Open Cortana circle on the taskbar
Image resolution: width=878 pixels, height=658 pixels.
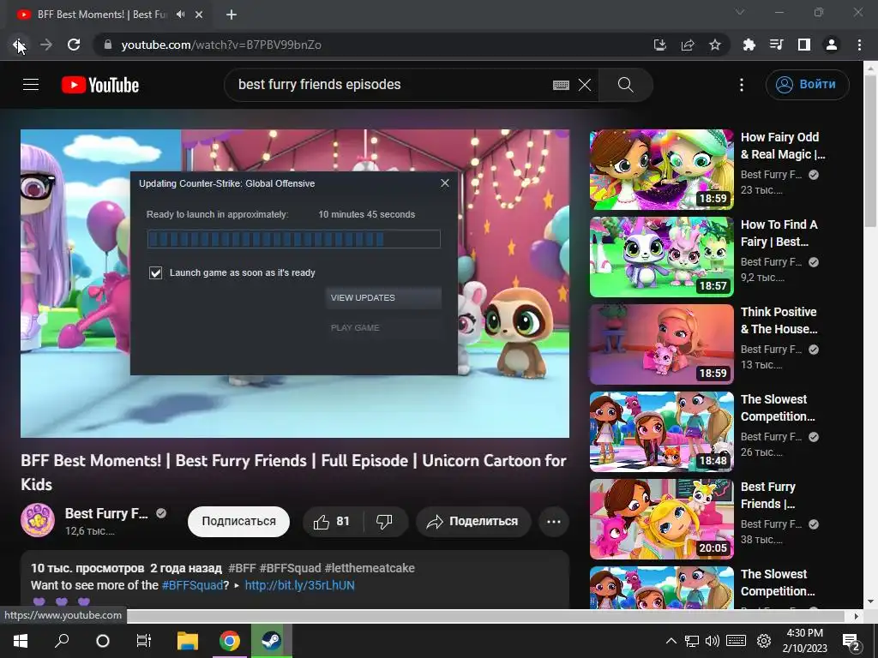103,641
